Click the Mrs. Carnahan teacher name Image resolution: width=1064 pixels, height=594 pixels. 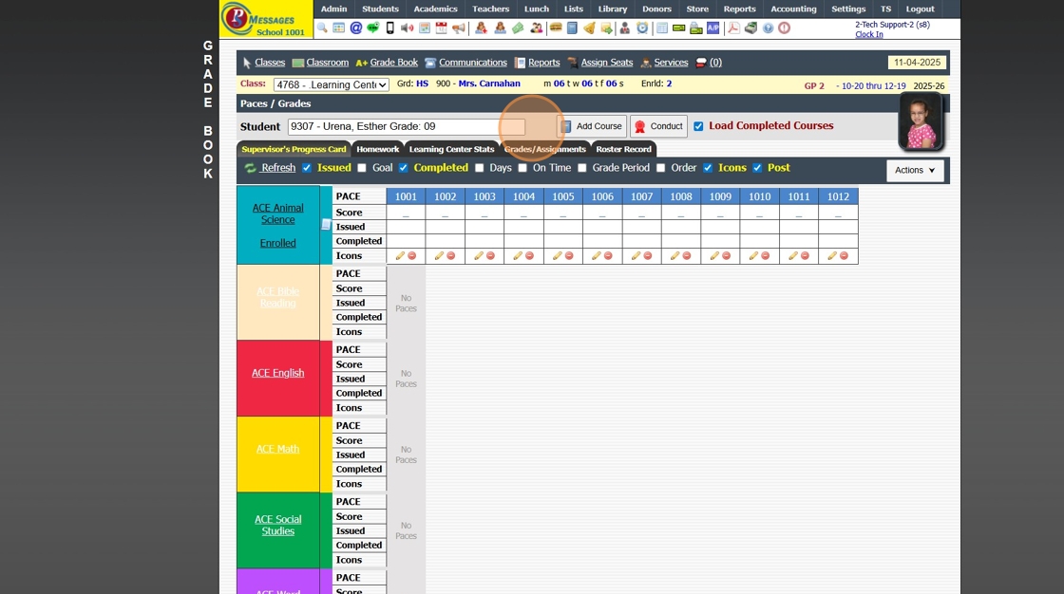[489, 84]
